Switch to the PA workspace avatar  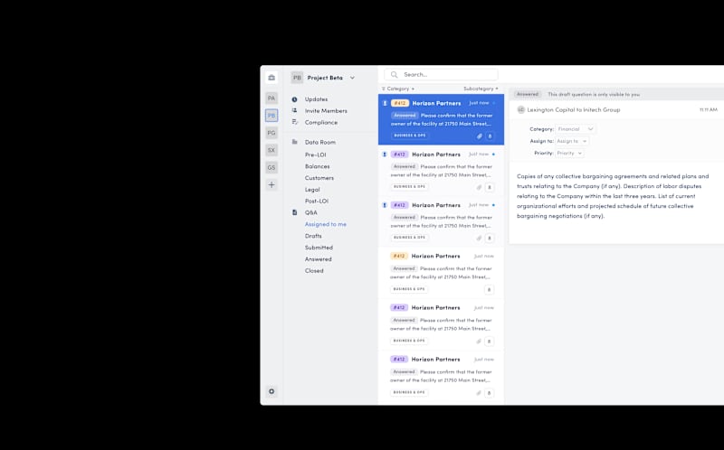click(x=271, y=98)
